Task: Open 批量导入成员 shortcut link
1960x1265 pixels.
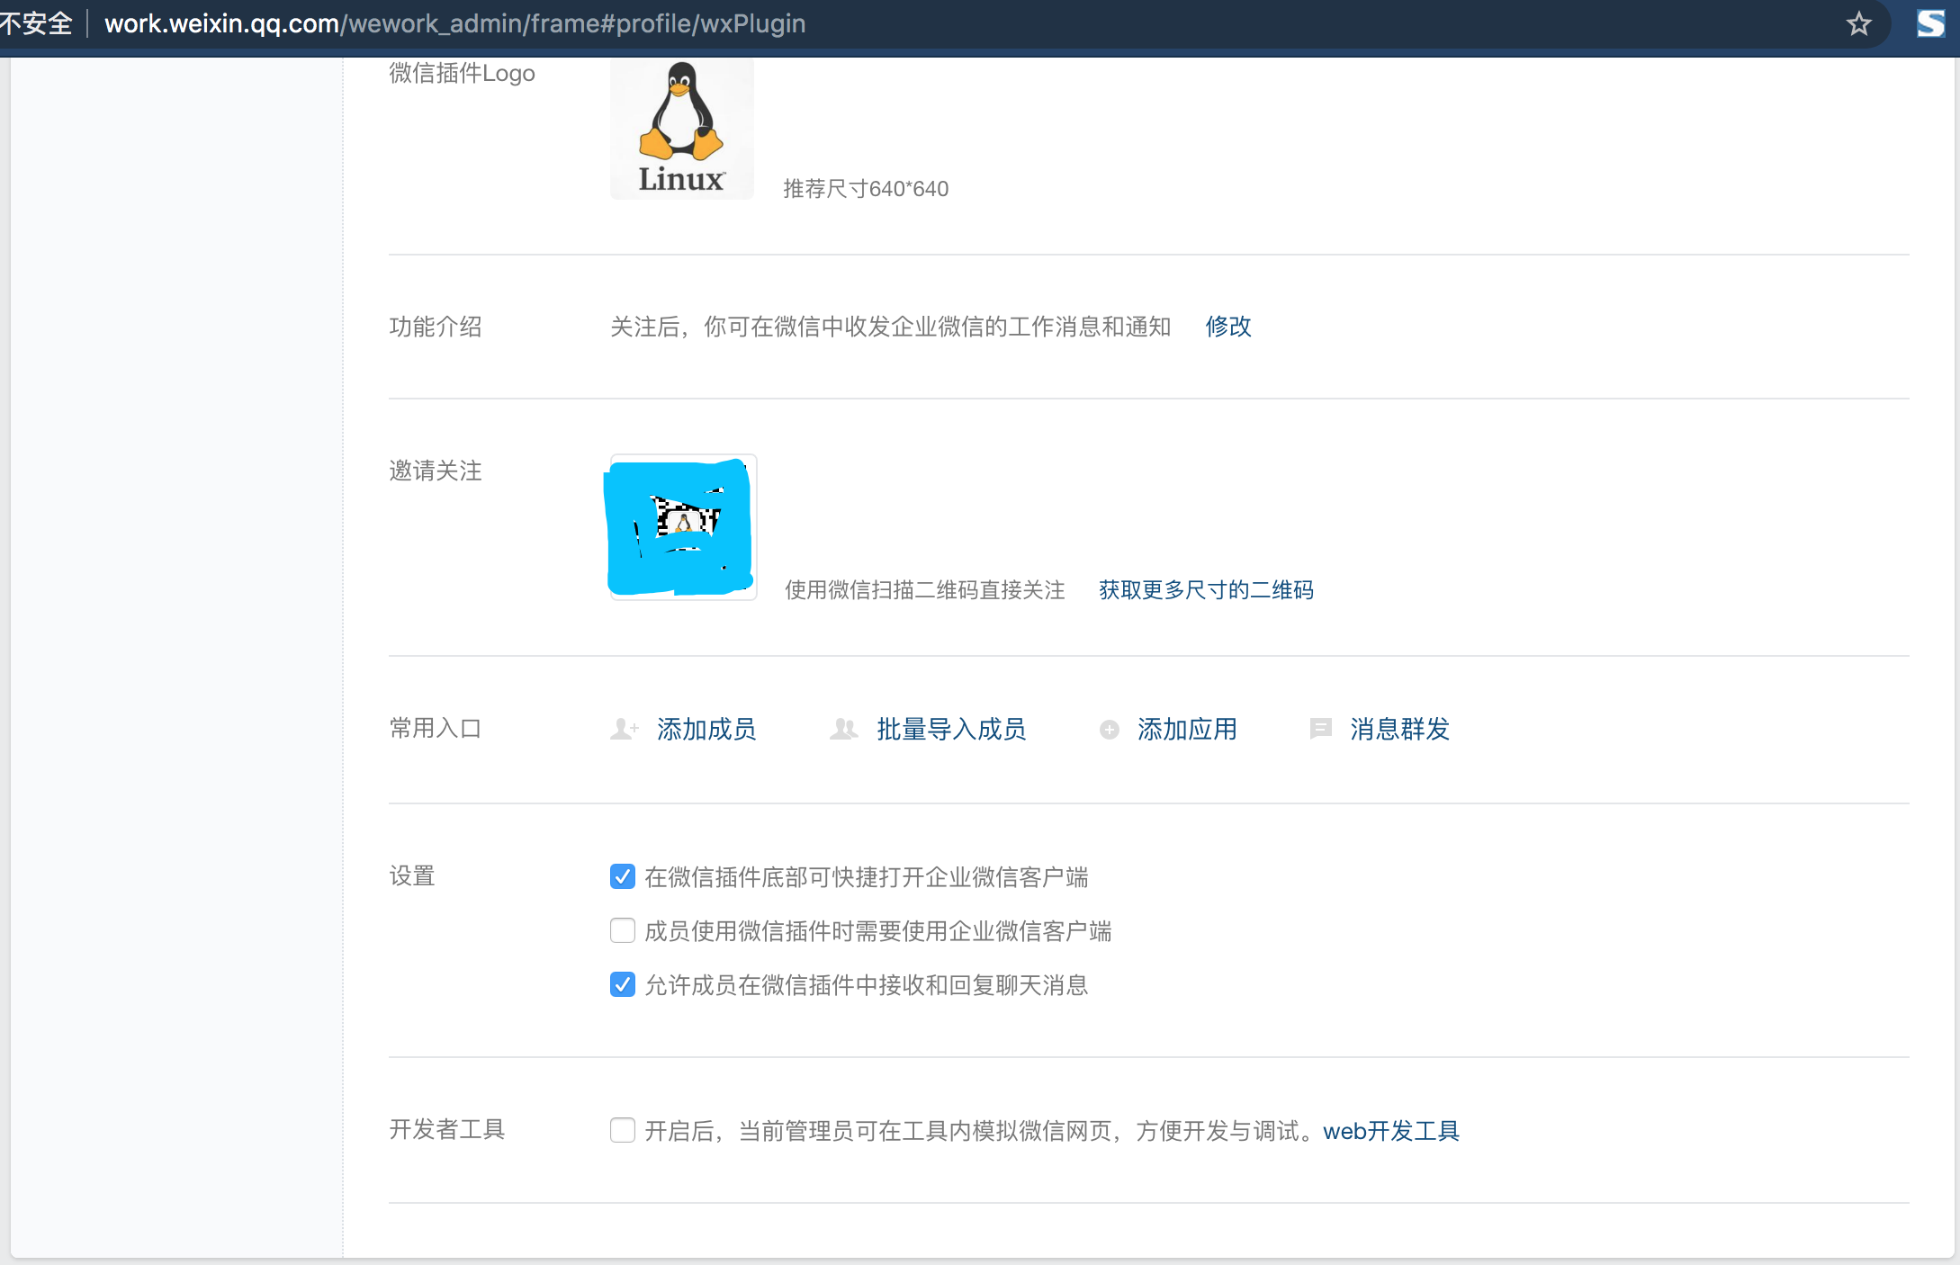Action: point(951,729)
